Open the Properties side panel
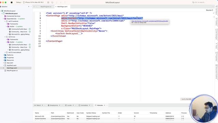 [216, 56]
